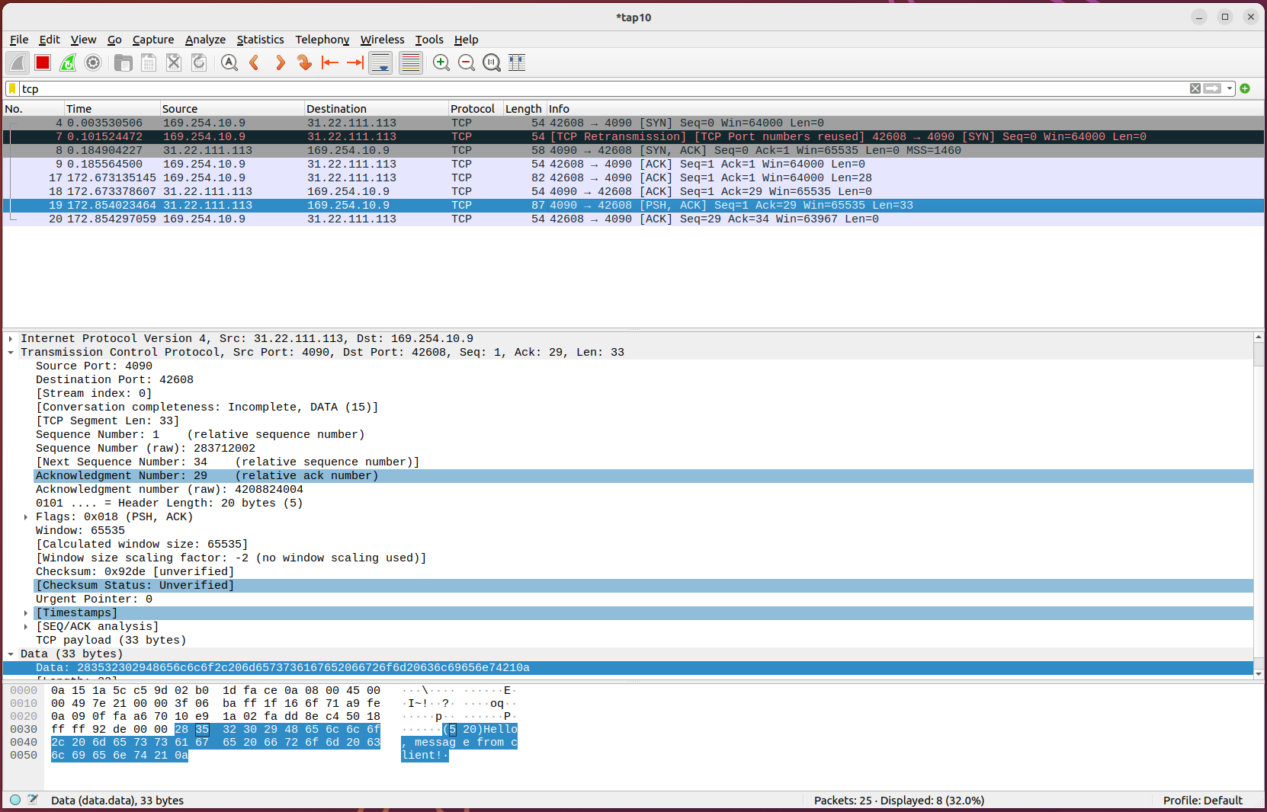This screenshot has width=1267, height=812.
Task: Sort packets by Info column header
Action: [x=905, y=109]
